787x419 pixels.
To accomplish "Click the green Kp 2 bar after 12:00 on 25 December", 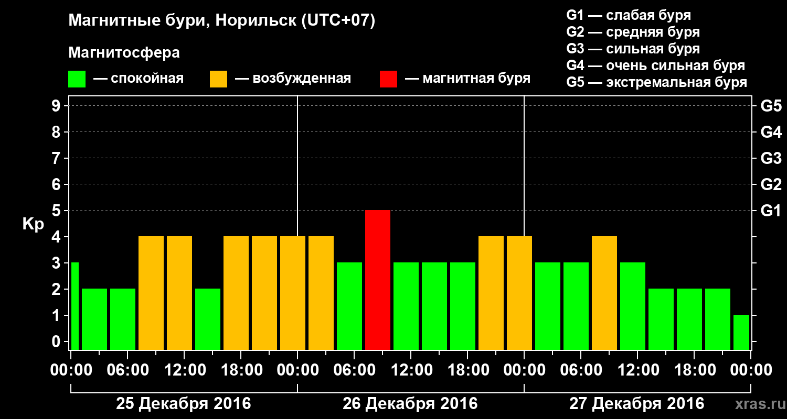I will coord(208,319).
